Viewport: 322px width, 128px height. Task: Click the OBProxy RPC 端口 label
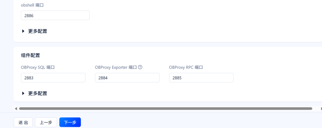tap(186, 67)
